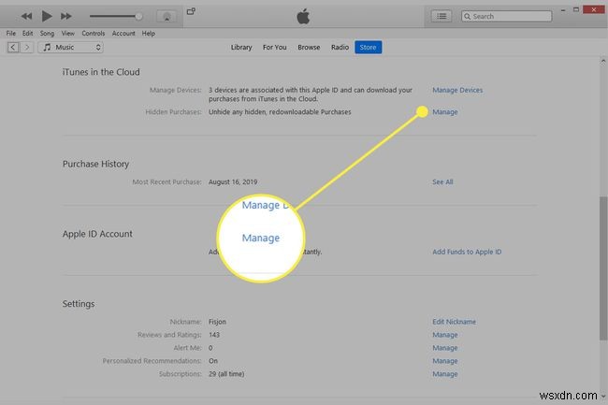
Task: Open the Help menu
Action: [149, 34]
